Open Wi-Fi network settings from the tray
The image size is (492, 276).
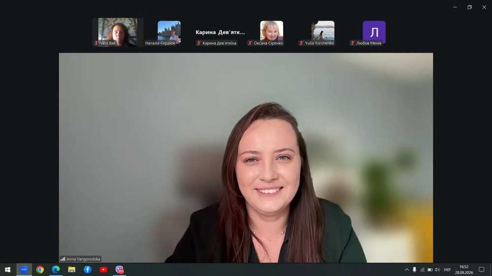(423, 270)
